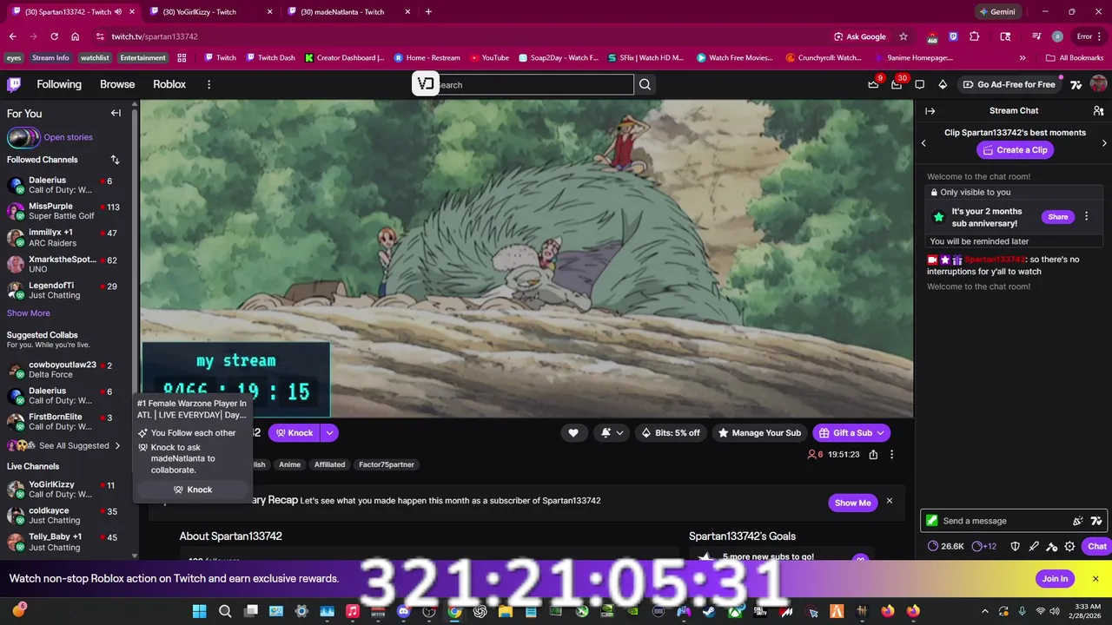
Task: Click Manage Your Sub button
Action: 759,432
